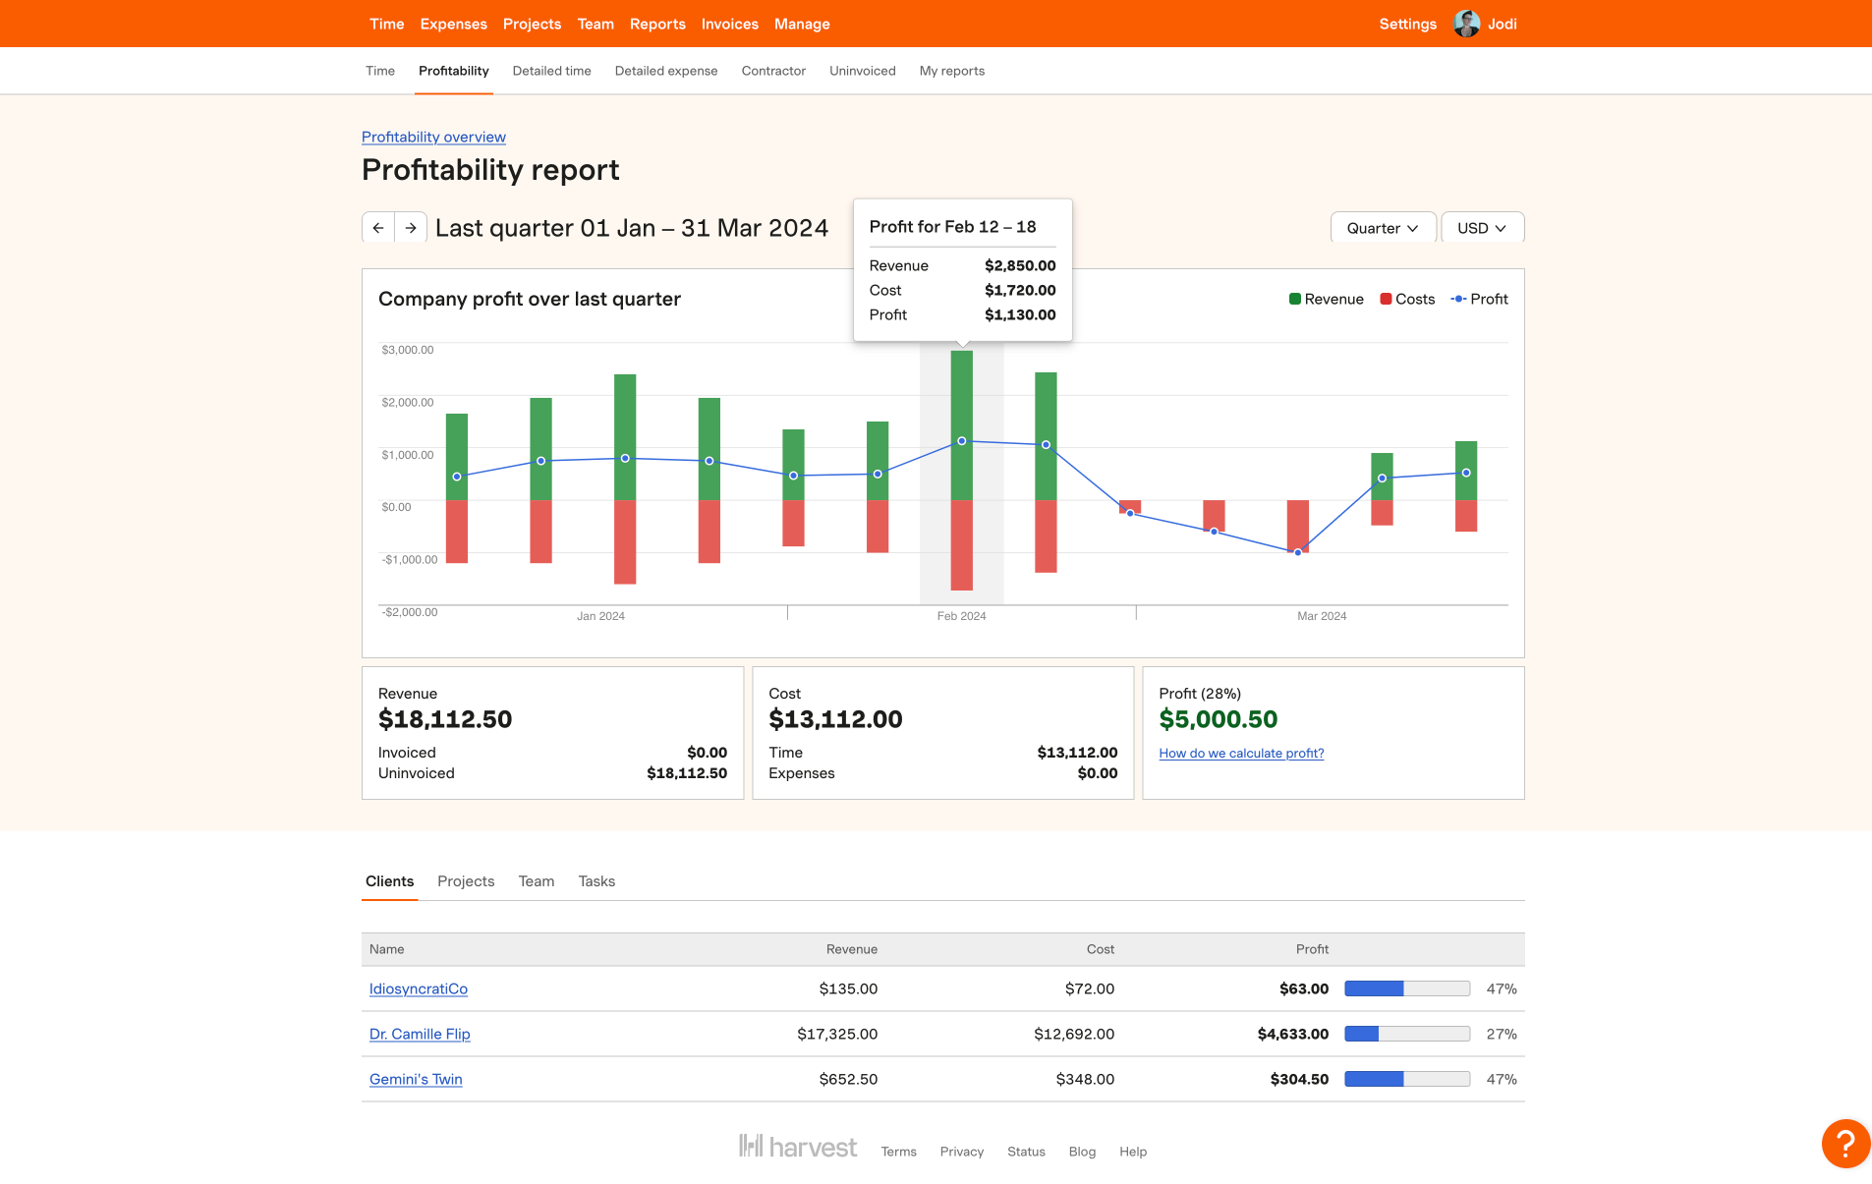This screenshot has height=1184, width=1872.
Task: Switch to the Detailed time report tab
Action: [x=551, y=71]
